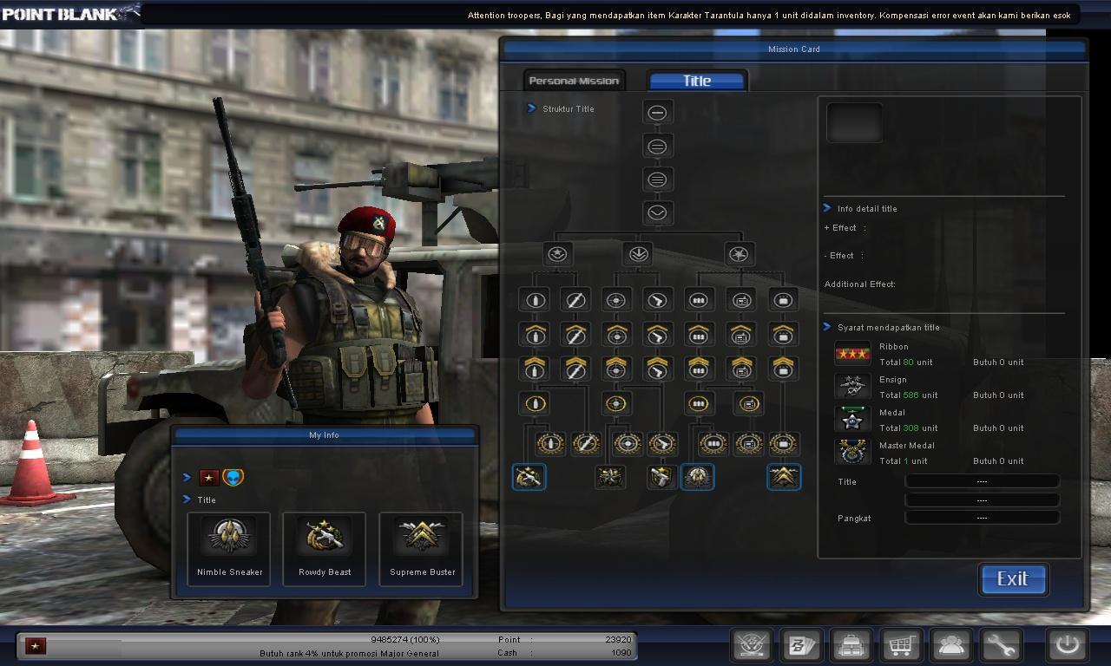Click the Medal Total 308 unit text
1111x666 pixels.
909,428
